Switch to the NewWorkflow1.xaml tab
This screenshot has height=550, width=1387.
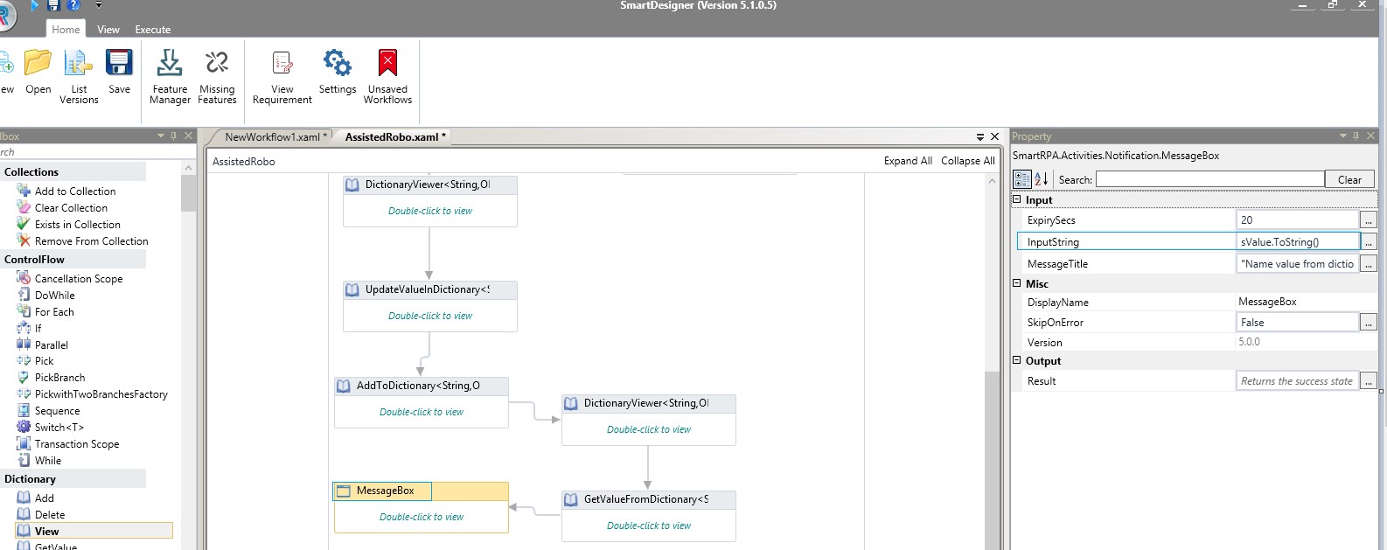(x=272, y=137)
